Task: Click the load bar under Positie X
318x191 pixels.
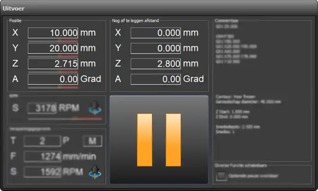Action: coord(53,40)
